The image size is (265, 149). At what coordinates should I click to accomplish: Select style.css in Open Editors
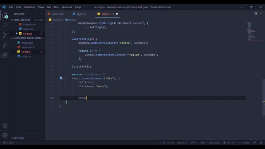coord(28,29)
